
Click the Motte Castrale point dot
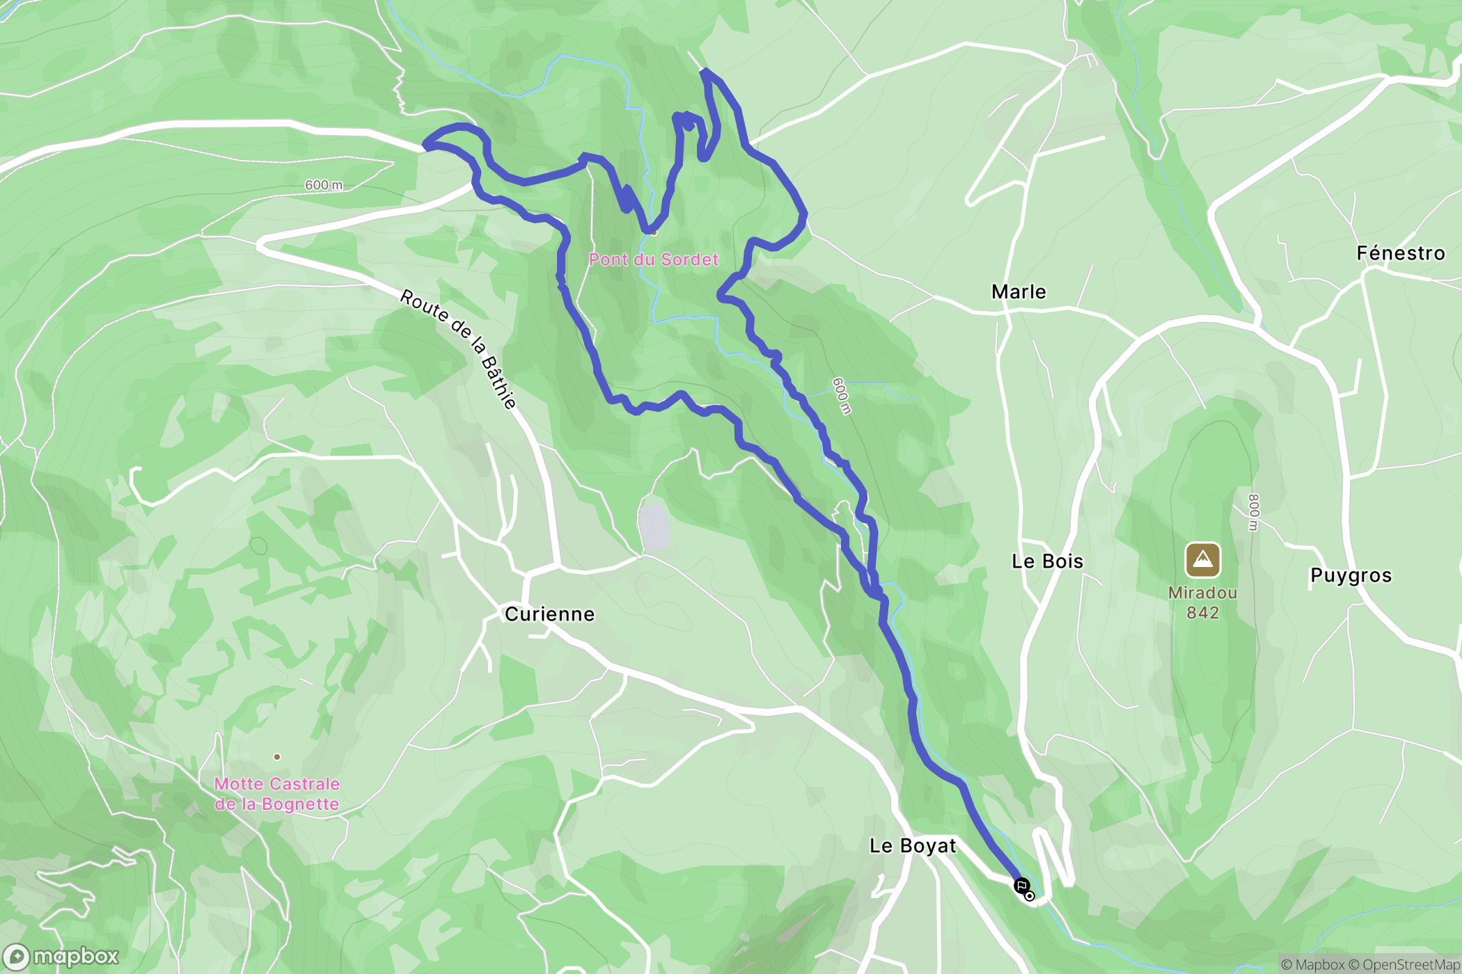[x=277, y=757]
